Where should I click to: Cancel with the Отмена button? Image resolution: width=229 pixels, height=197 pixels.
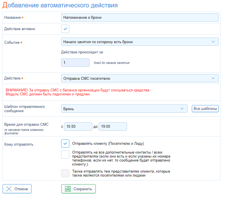tap(17, 189)
